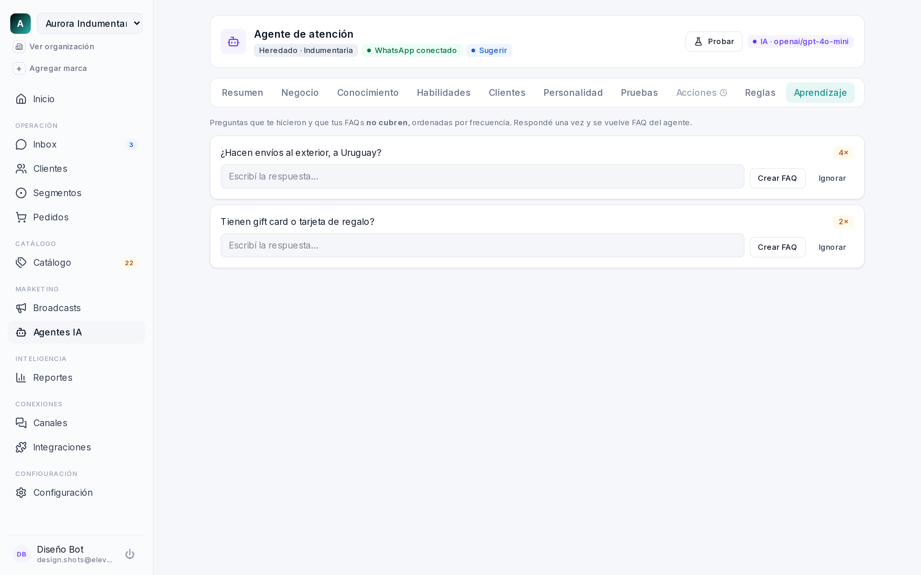
Task: Click the Heredado · Indumentaria badge
Action: coord(306,50)
